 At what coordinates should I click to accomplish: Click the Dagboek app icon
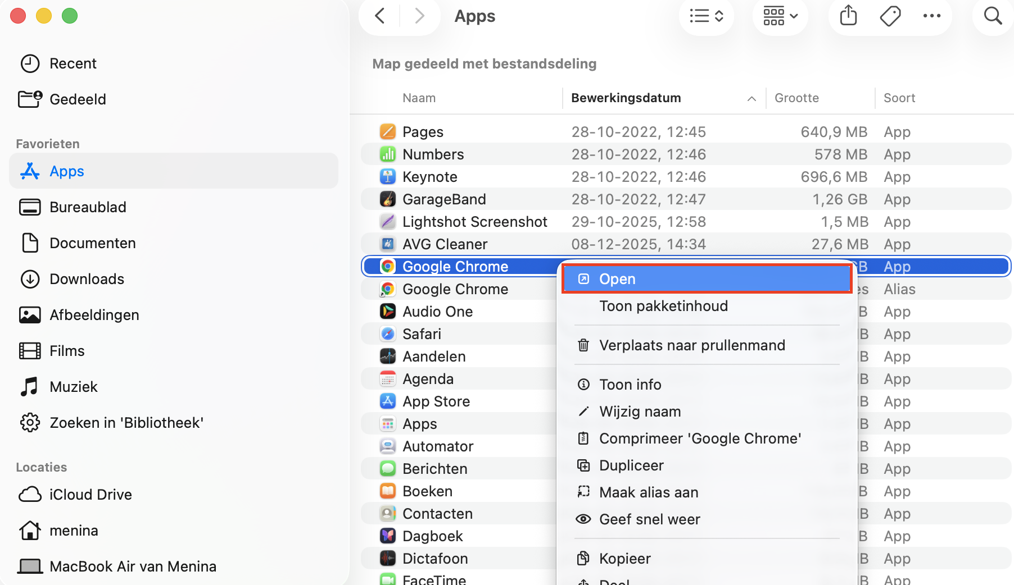point(388,536)
